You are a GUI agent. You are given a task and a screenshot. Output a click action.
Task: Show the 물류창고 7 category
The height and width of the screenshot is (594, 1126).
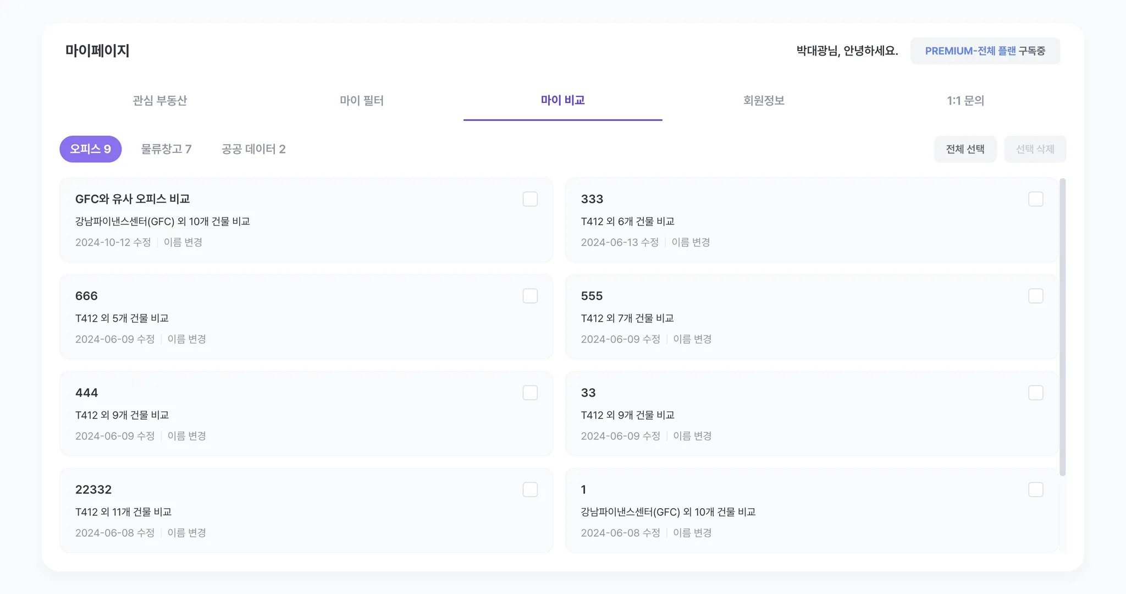point(166,149)
